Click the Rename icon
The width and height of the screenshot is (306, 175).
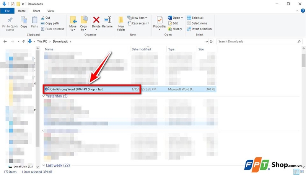(x=107, y=20)
